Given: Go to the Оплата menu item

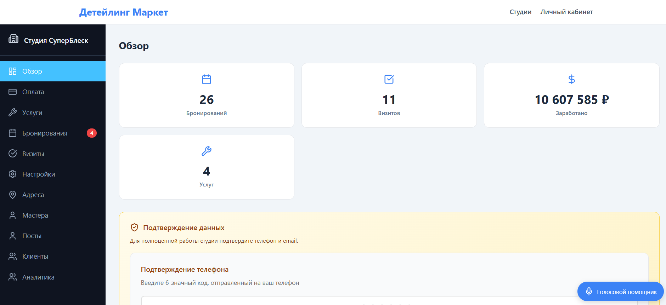Looking at the screenshot, I should tap(53, 92).
